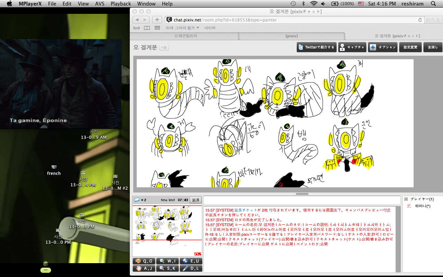This screenshot has height=277, width=443.
Task: Switch to the [pixiv] tab
Action: pos(291,36)
